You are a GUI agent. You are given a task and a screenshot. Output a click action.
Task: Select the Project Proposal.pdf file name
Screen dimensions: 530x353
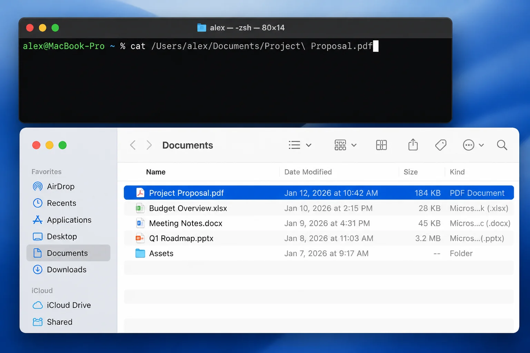pos(186,193)
